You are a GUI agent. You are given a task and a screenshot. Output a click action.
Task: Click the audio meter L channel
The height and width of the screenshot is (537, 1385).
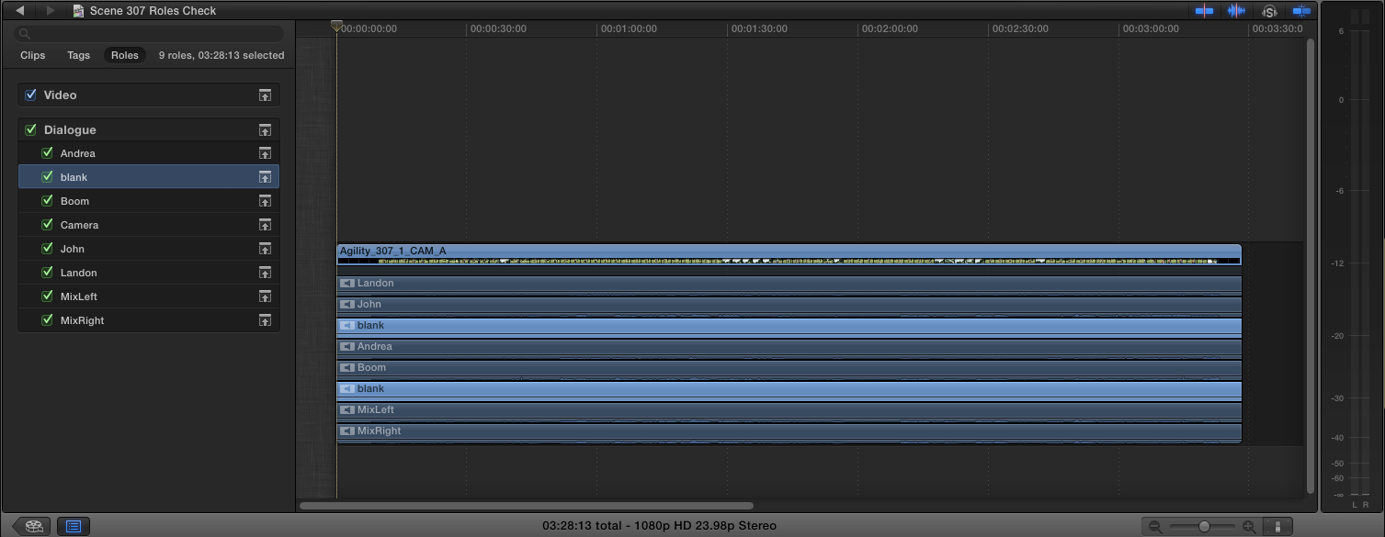tap(1354, 266)
